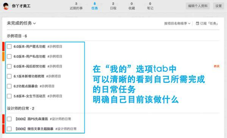Mark 6.1版本新增功能梳理 as complete

click(x=9, y=76)
